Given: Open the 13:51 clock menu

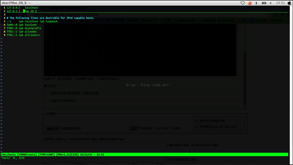Looking at the screenshot, I should 280,3.
